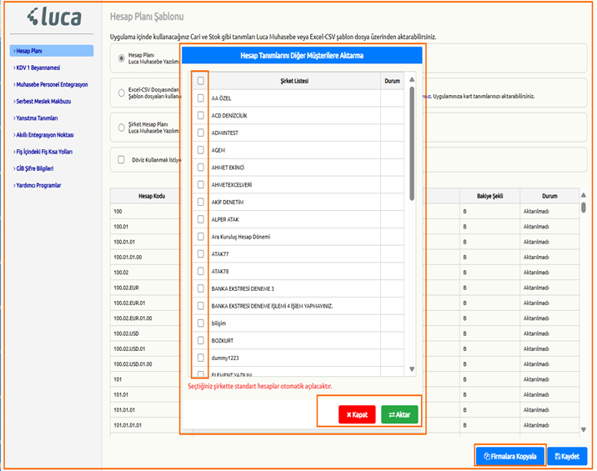The width and height of the screenshot is (597, 471).
Task: Check the ACD DENİZCİLİK company checkbox
Action: click(x=201, y=115)
